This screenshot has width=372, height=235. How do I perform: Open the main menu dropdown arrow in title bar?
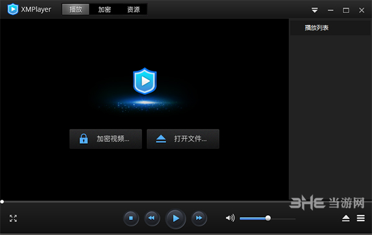pos(314,10)
